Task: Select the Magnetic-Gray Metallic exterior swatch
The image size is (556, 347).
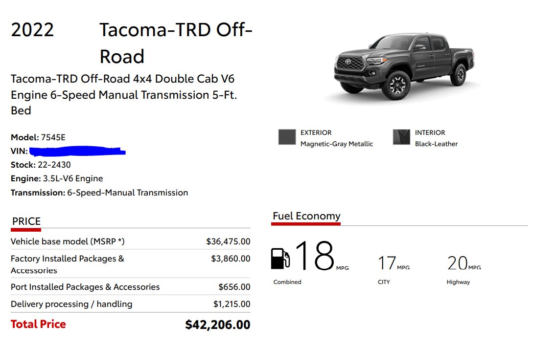Action: (x=287, y=137)
